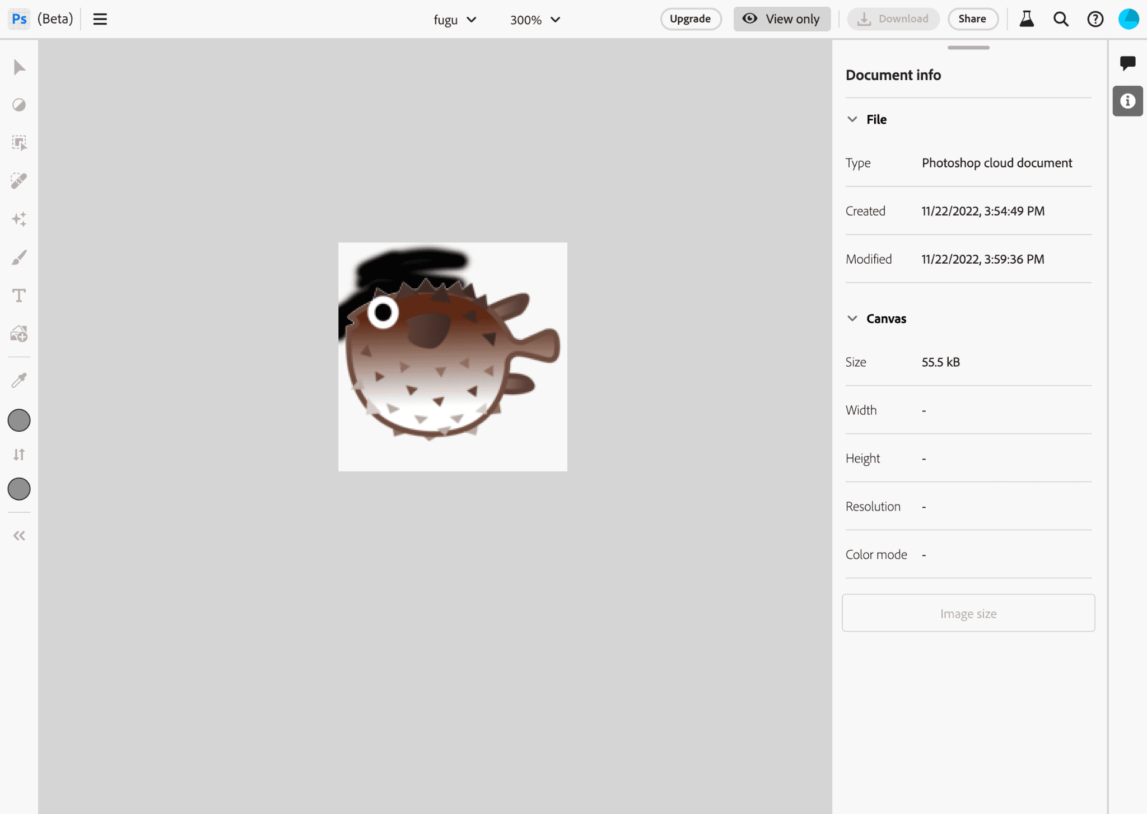The image size is (1147, 814).
Task: Collapse the toolbar panel
Action: pos(20,536)
